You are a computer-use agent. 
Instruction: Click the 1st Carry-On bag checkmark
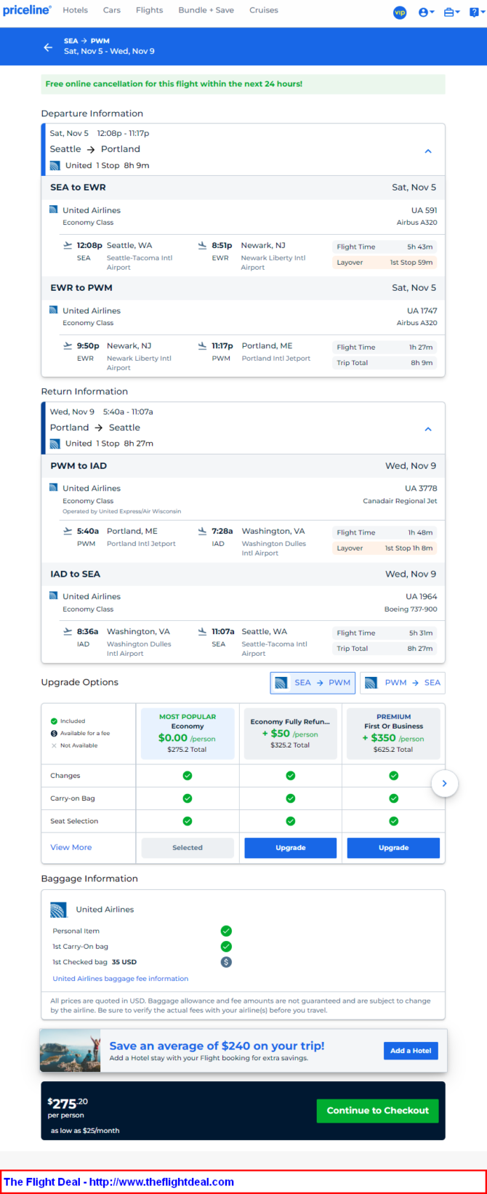(x=226, y=946)
